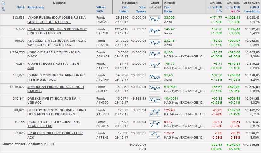Select EPSILON loss value -99,79

coord(235,133)
